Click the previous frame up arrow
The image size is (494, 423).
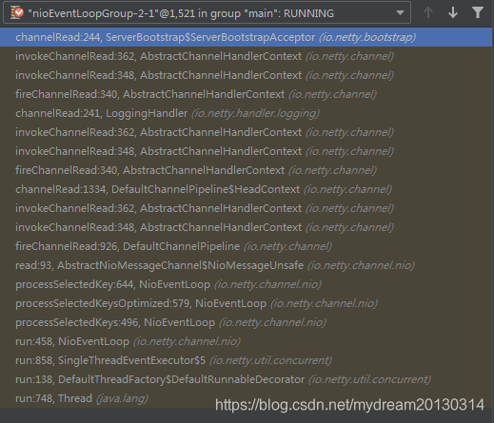pyautogui.click(x=428, y=12)
